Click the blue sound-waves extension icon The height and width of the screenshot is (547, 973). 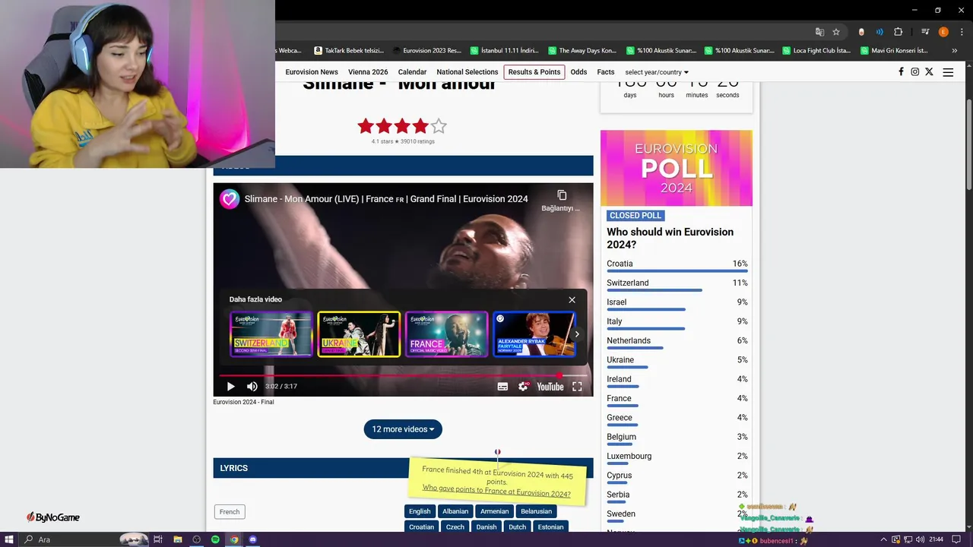click(880, 32)
